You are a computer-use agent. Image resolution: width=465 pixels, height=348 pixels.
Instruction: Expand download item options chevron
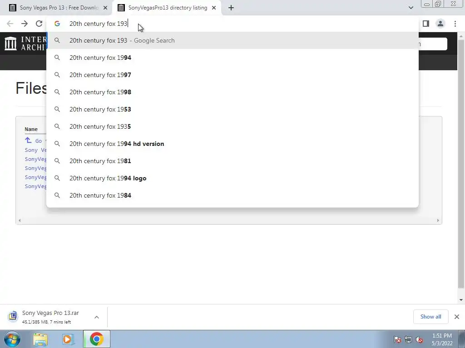(97, 317)
